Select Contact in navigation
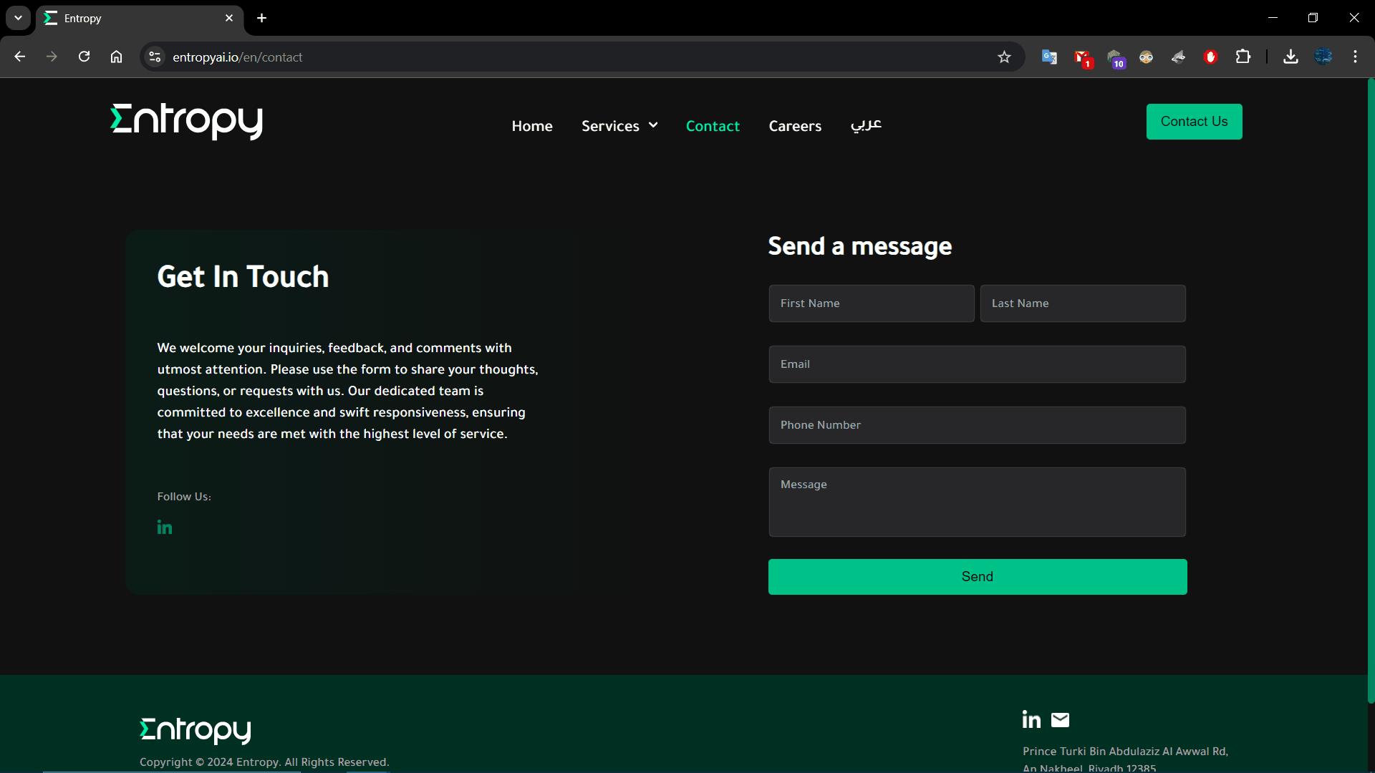Image resolution: width=1375 pixels, height=773 pixels. 713,126
